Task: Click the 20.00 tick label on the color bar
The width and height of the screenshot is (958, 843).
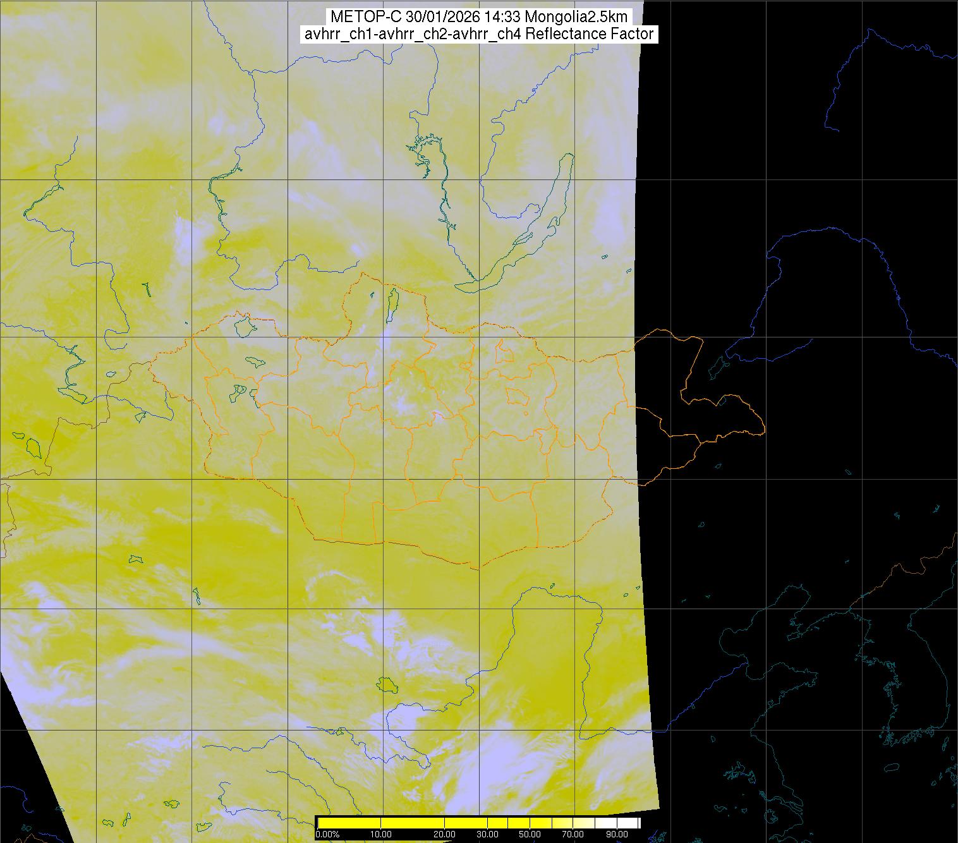Action: tap(445, 835)
